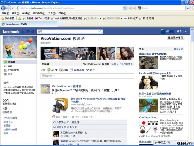Viewport: 194px width, 146px height.
Task: Click the 建立粉絲專頁 button at top right
Action: click(176, 38)
